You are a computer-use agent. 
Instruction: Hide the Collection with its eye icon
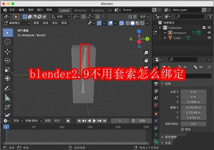coord(209,27)
